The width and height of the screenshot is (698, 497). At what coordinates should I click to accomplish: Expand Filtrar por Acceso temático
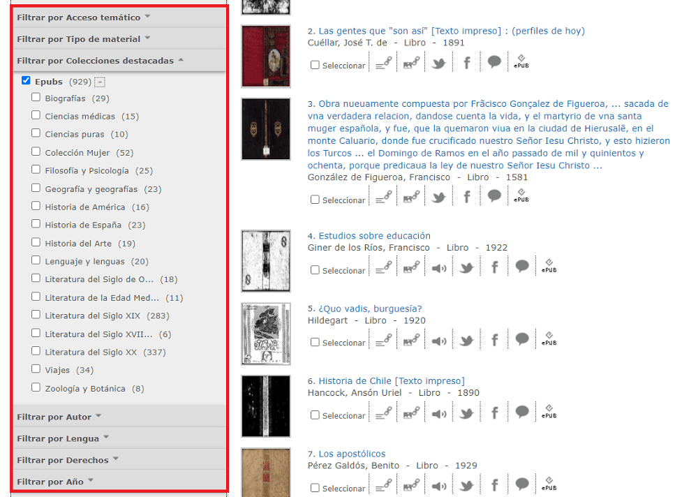[x=119, y=17]
